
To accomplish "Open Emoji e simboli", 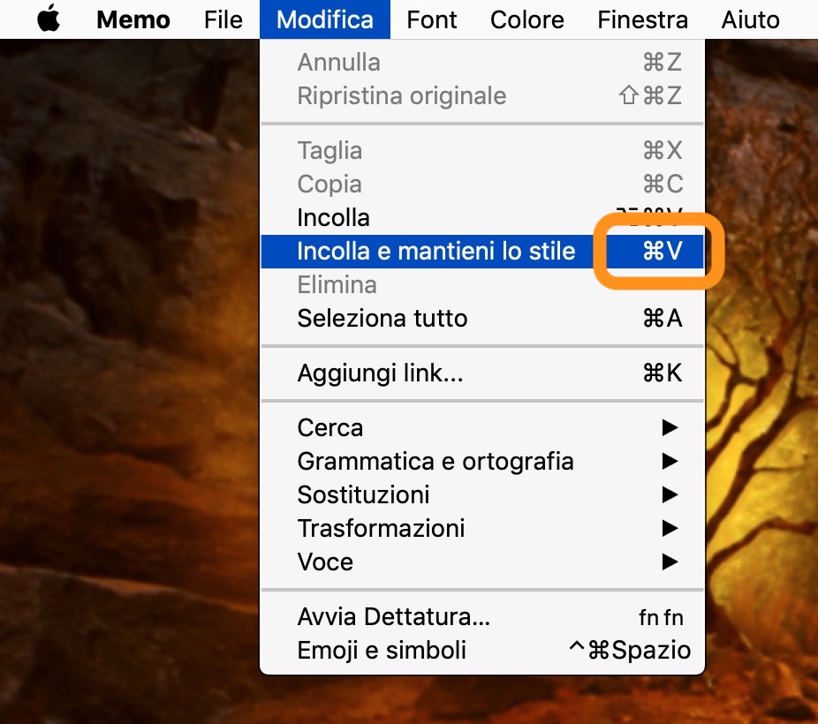I will 382,651.
